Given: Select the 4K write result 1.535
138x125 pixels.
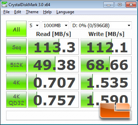Looking at the screenshot, I should [x=106, y=82].
